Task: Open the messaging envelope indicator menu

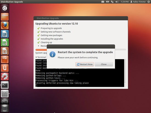Action: click(103, 2)
